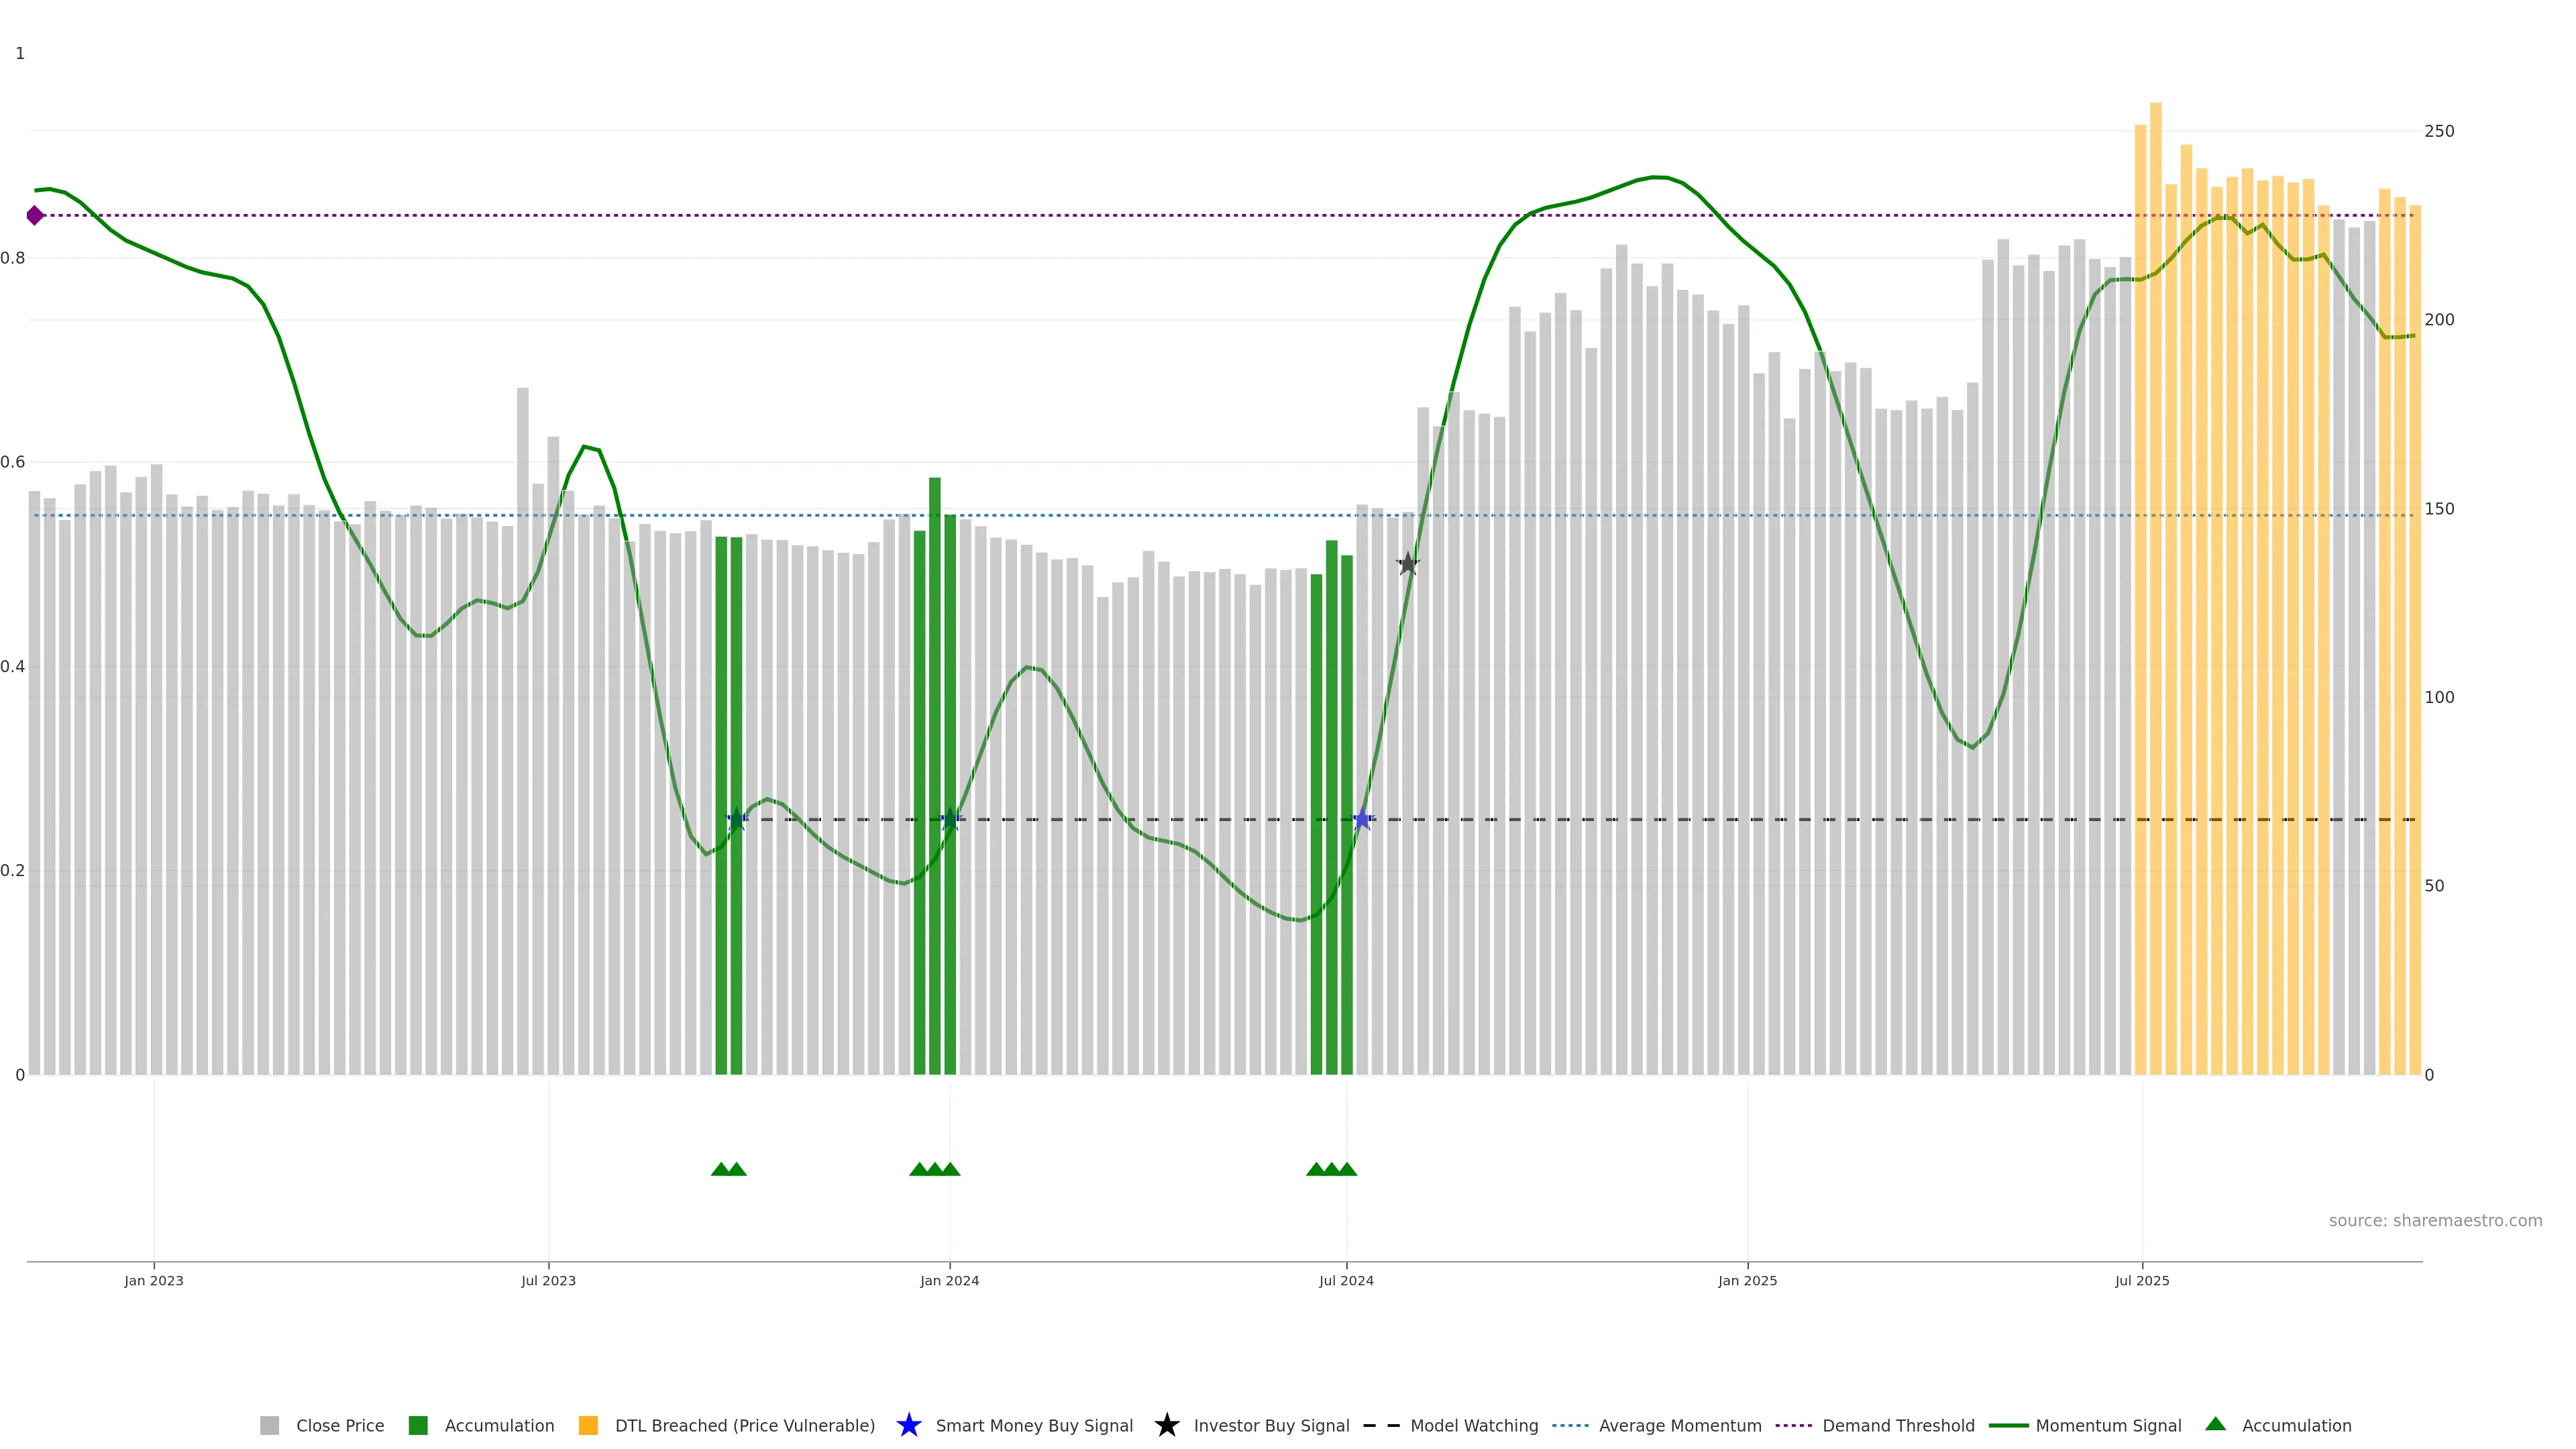Toggle Close Price series in legend
This screenshot has width=2576, height=1449.
pos(340,1425)
